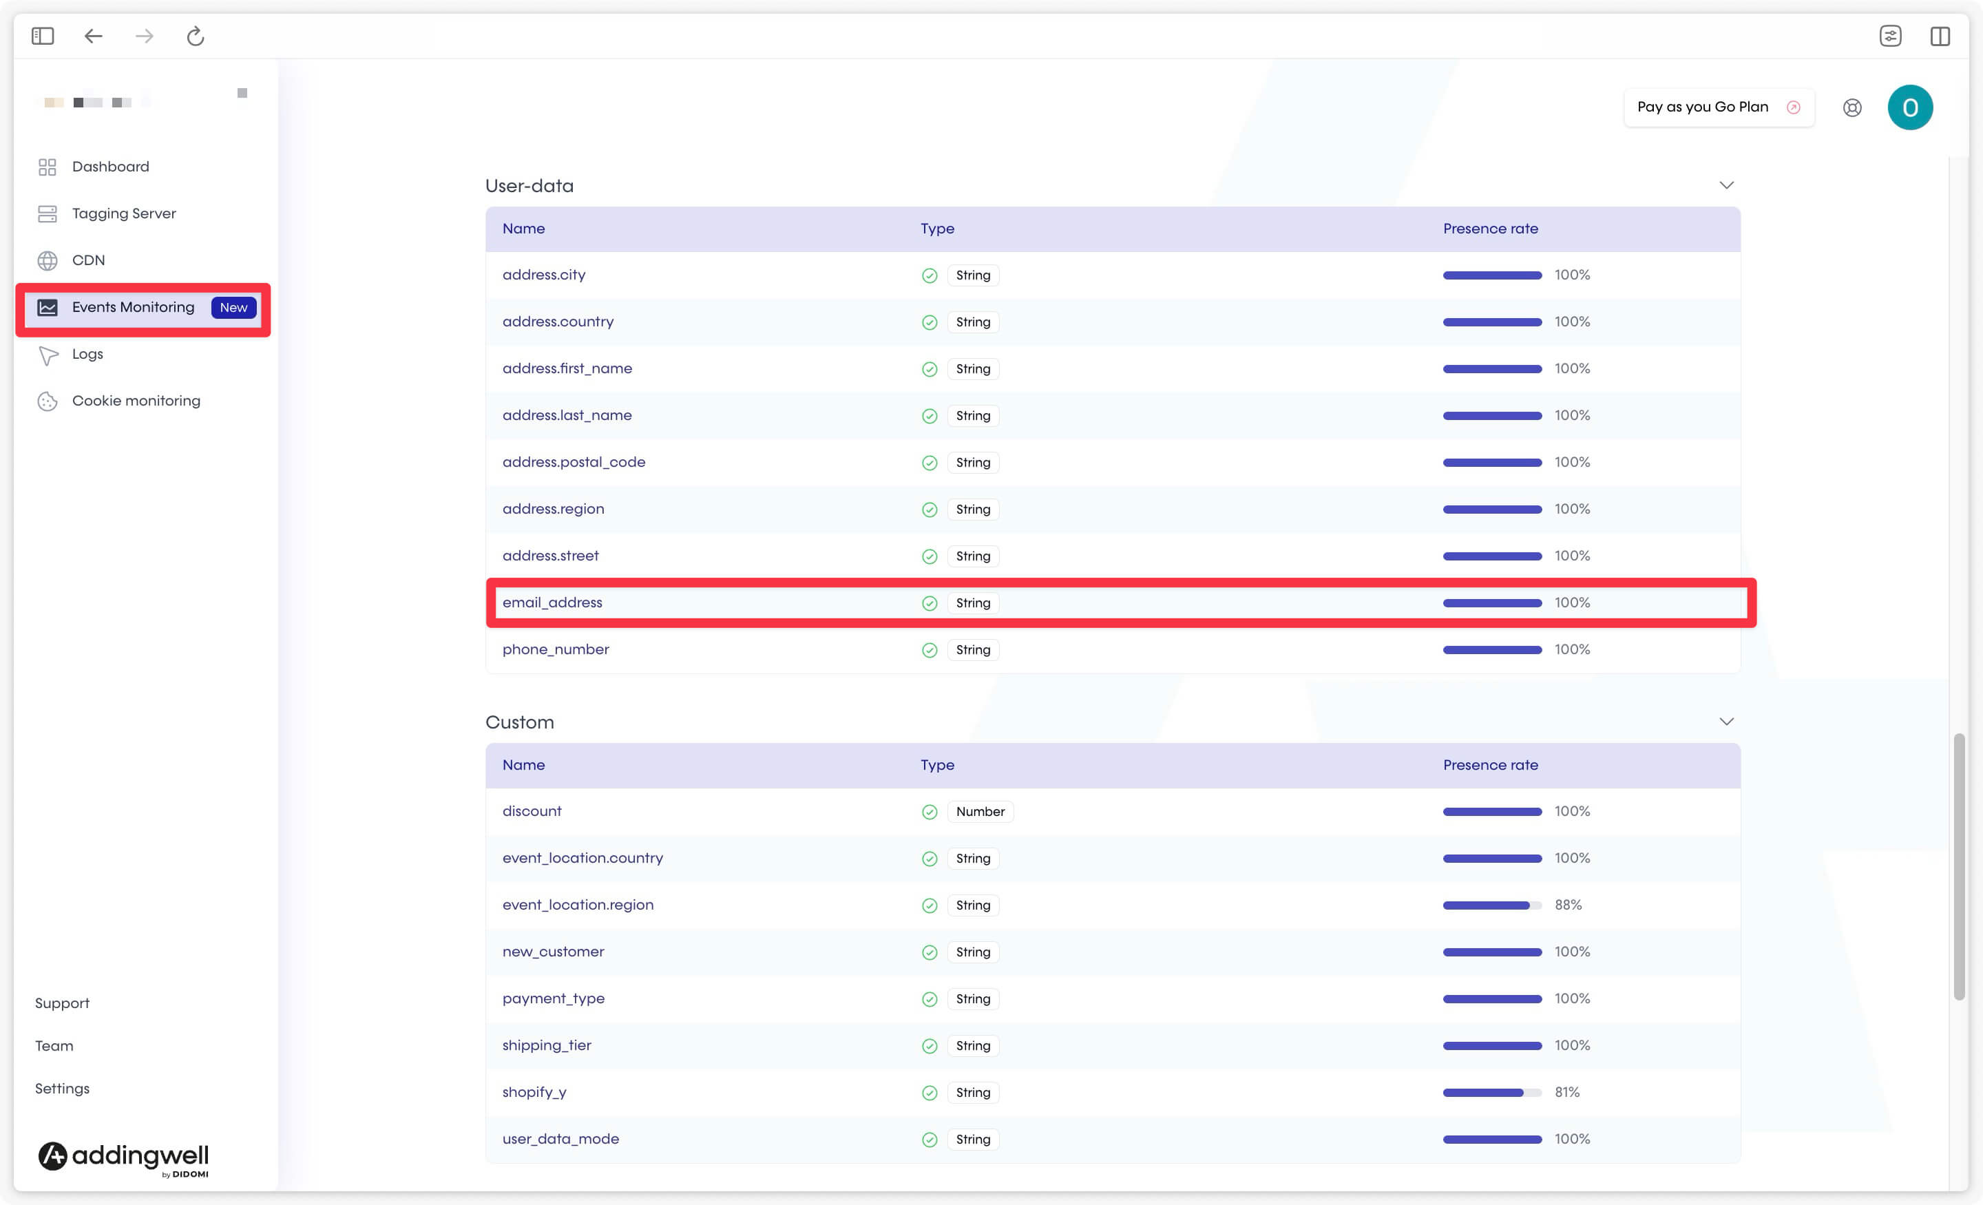The height and width of the screenshot is (1205, 1983).
Task: Collapse the User-data section chevron
Action: 1726,185
